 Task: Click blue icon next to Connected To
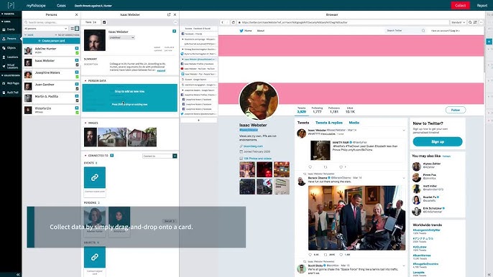coord(112,156)
